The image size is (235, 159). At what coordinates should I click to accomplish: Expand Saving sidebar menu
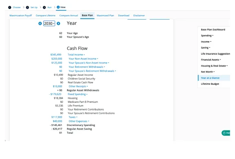pos(206,48)
